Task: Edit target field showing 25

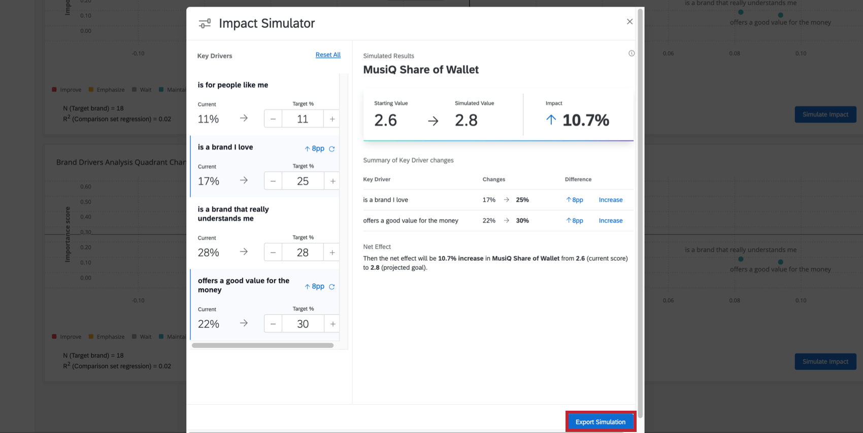Action: [x=303, y=181]
